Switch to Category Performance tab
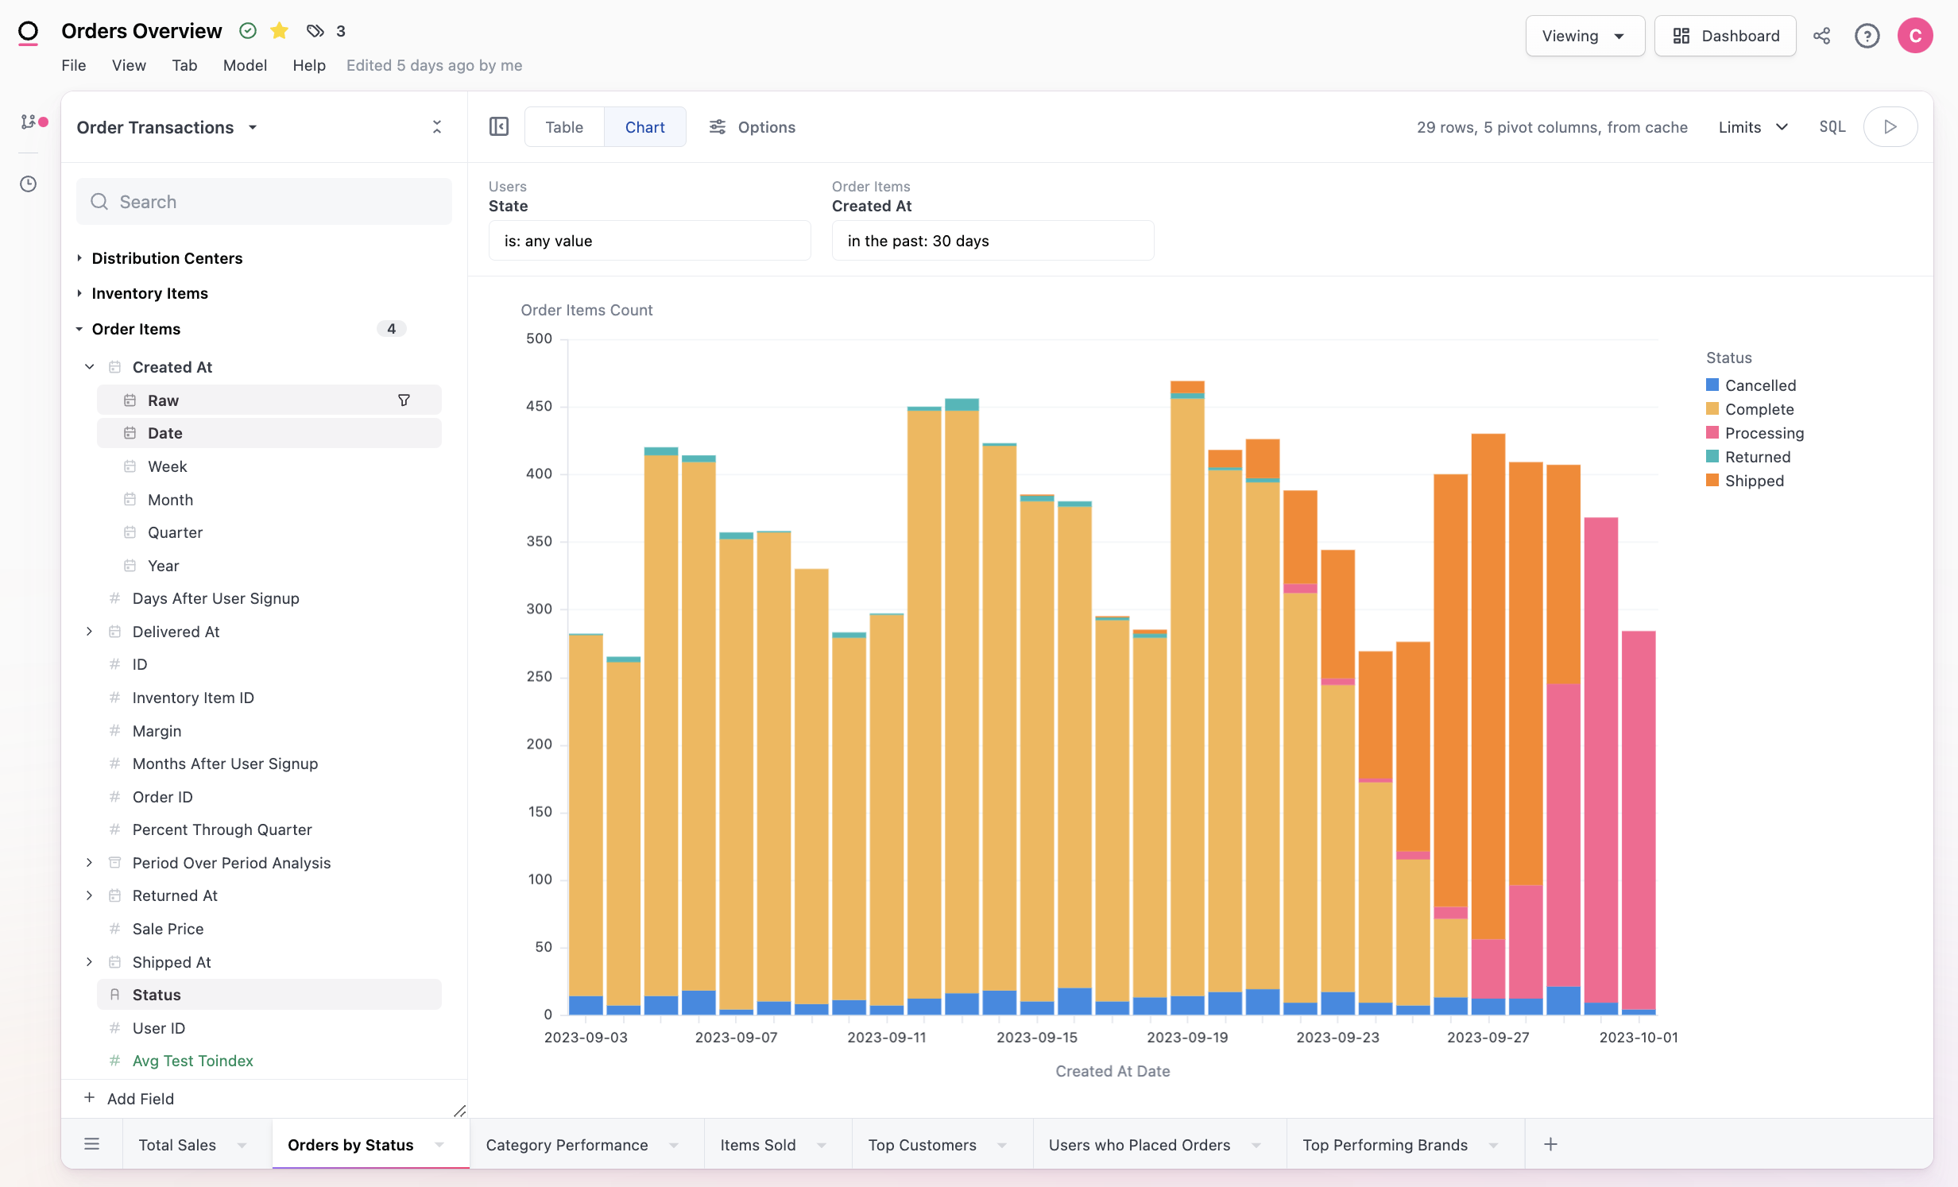The image size is (1958, 1187). pyautogui.click(x=567, y=1145)
